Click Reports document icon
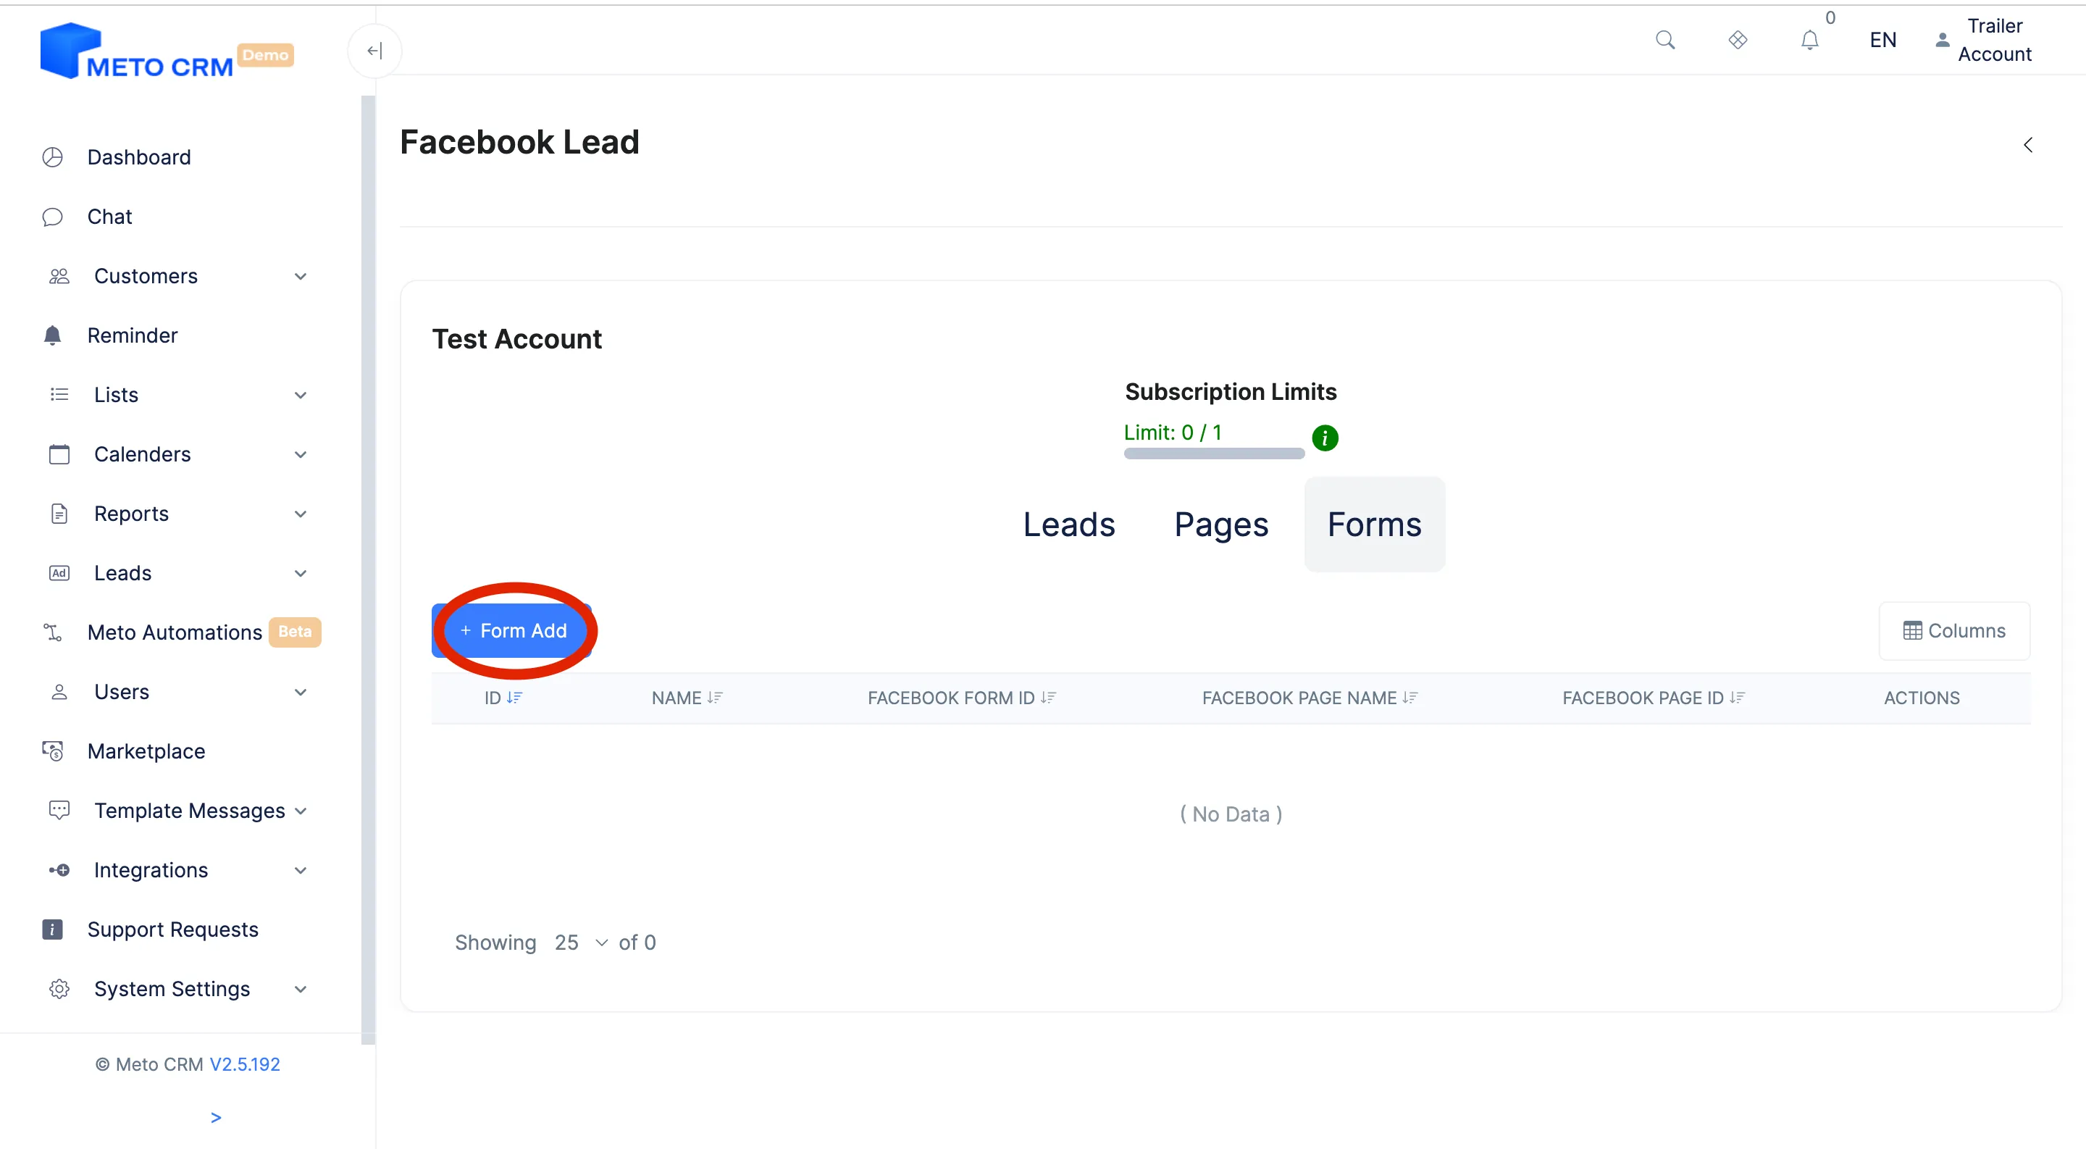 [x=59, y=514]
